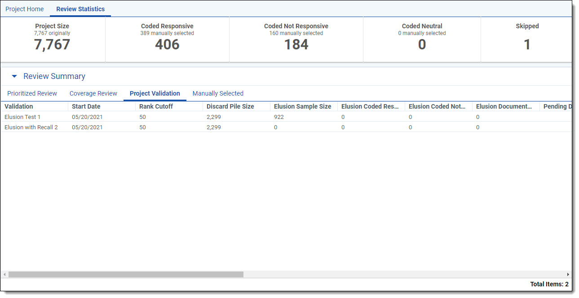This screenshot has width=579, height=298.
Task: Select the Review Statistics tab
Action: tap(80, 9)
